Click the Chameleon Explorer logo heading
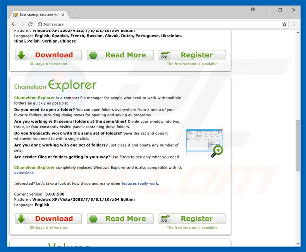This screenshot has height=252, width=306. click(x=55, y=85)
